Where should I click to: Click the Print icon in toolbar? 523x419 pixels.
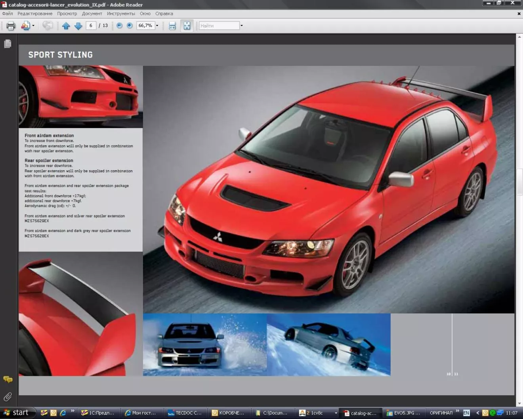tap(11, 26)
